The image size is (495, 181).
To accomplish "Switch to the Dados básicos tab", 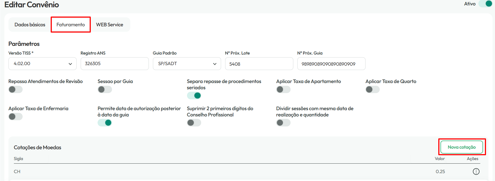I will pyautogui.click(x=30, y=25).
